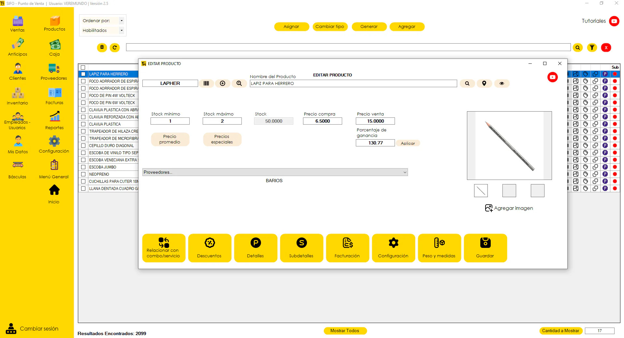This screenshot has width=624, height=338.
Task: Check the LAPIZ PARA HERRERO checkbox
Action: click(83, 74)
